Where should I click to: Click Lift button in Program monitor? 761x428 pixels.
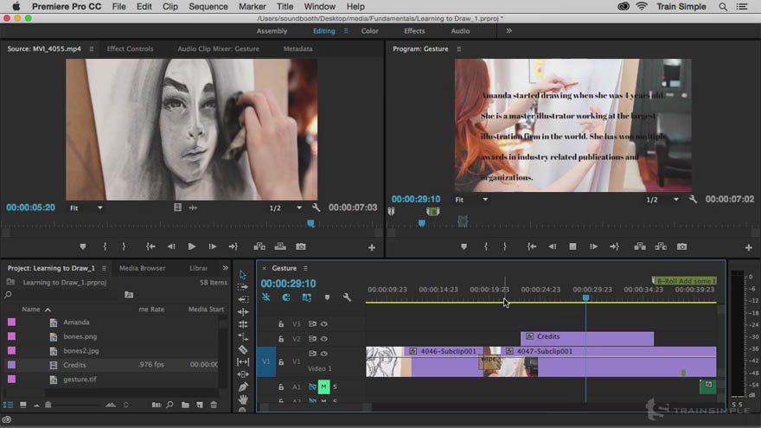[x=640, y=246]
